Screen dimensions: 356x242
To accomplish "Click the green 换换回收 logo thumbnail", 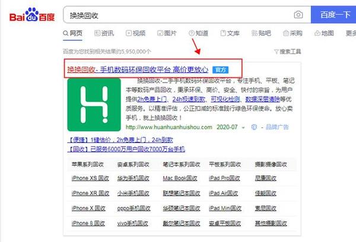I will pos(94,104).
